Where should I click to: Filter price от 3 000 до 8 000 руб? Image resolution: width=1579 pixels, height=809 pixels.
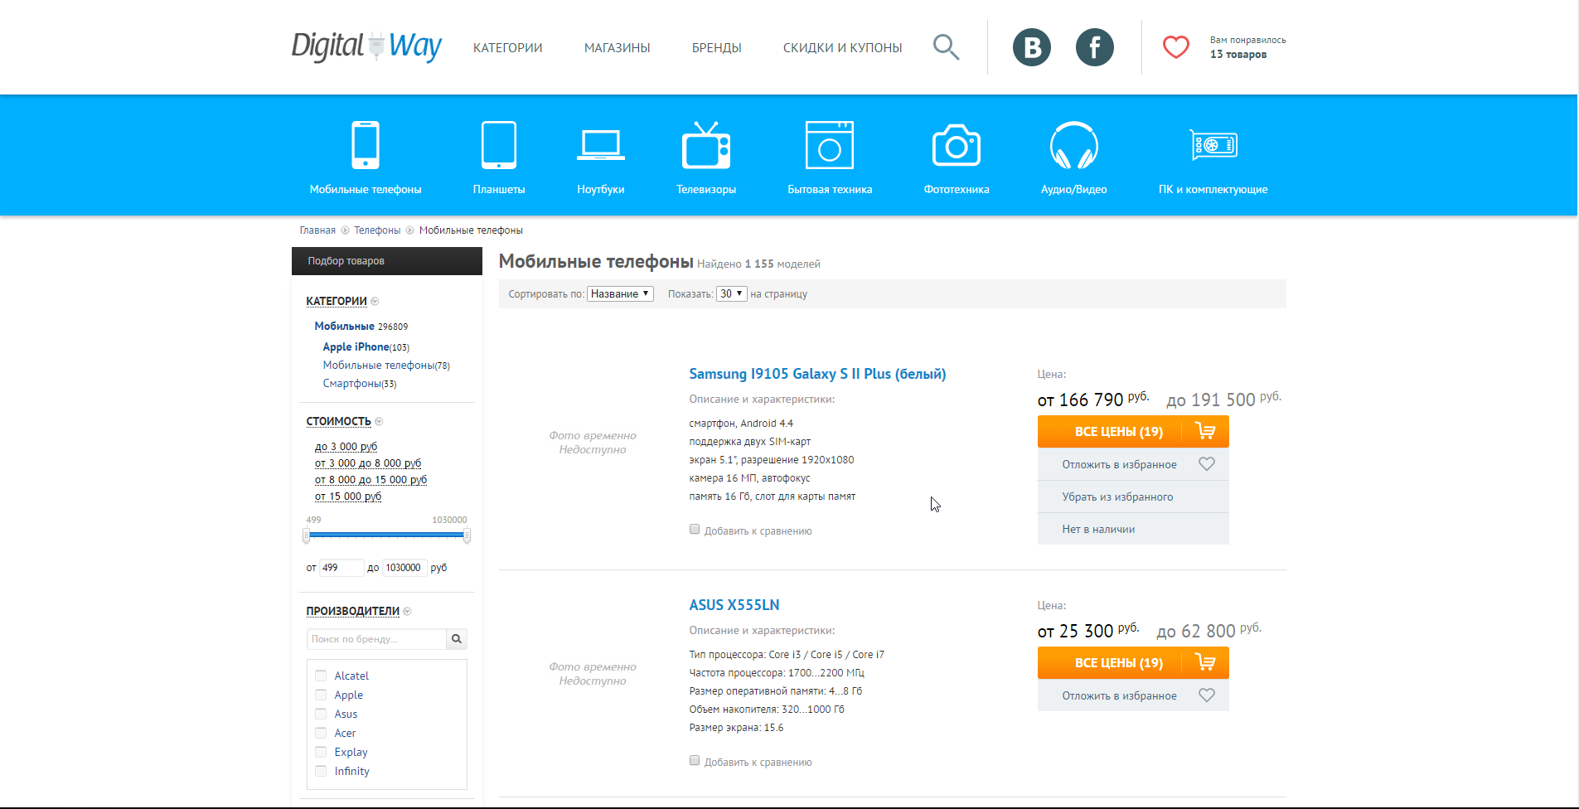(x=368, y=463)
